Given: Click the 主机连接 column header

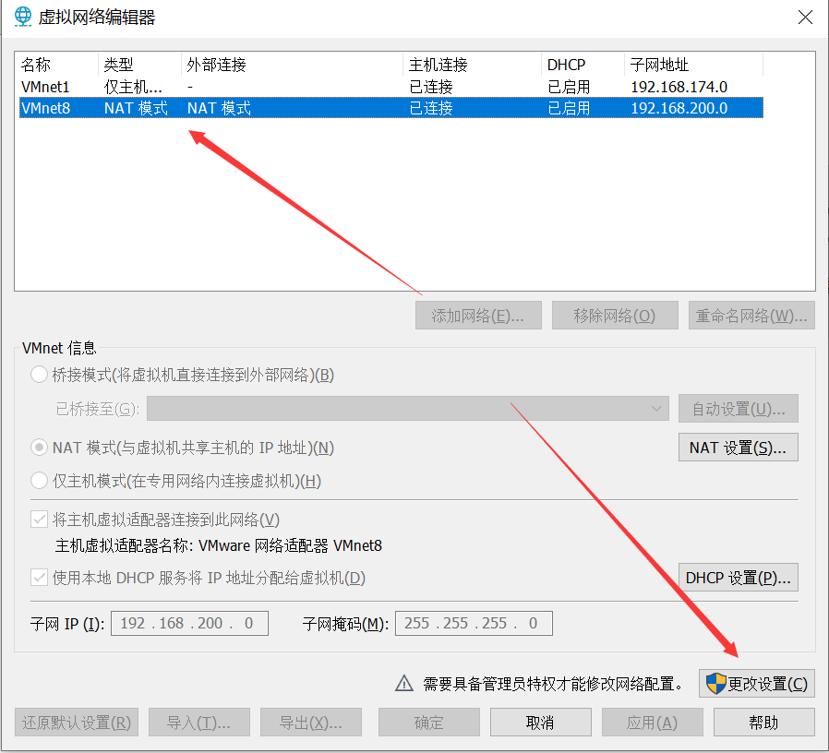Looking at the screenshot, I should pos(439,65).
